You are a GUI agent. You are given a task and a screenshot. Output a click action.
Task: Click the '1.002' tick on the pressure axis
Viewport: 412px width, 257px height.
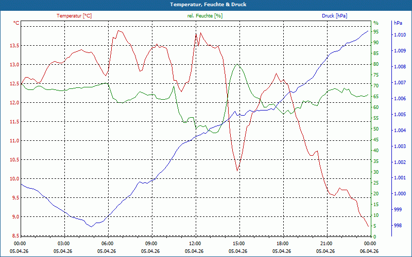tap(400, 162)
